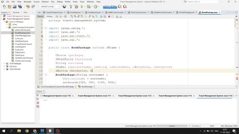Select Login.java in project tree
Image resolution: width=239 pixels, height=134 pixels.
(19, 50)
